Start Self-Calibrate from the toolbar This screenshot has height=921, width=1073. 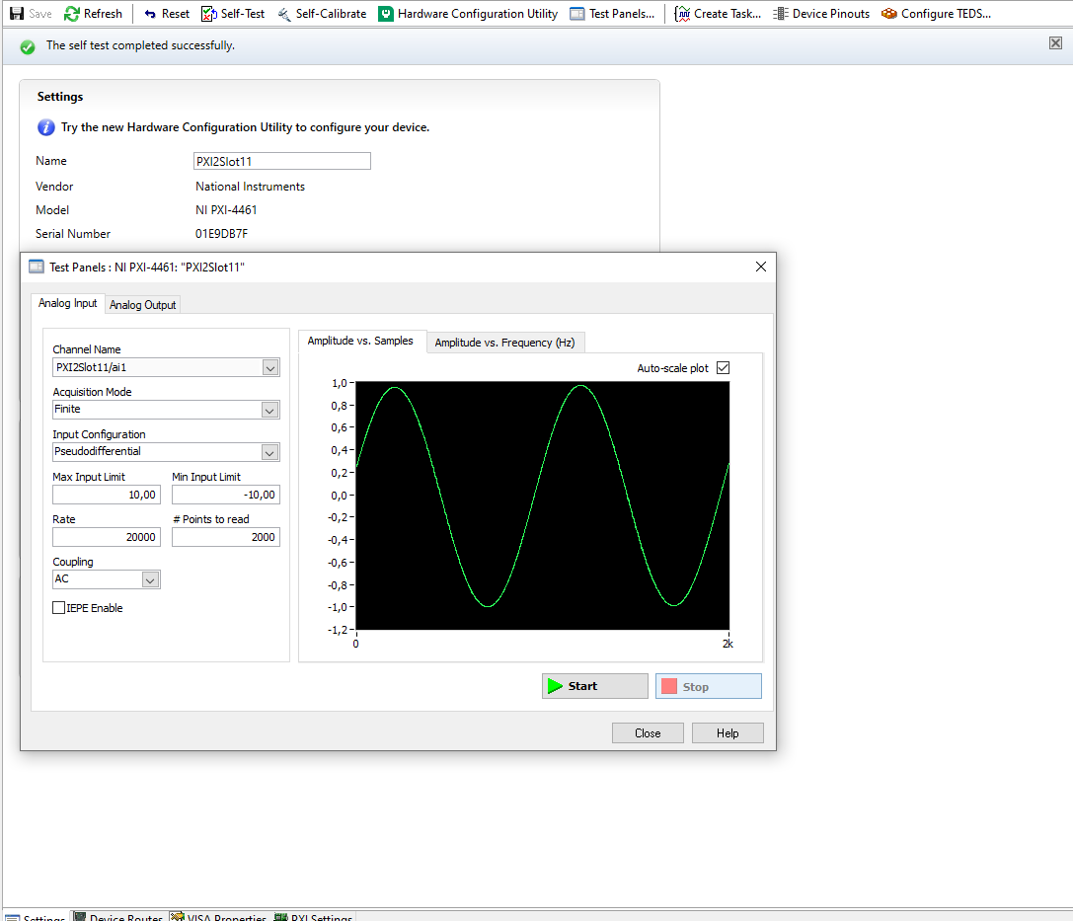point(322,14)
